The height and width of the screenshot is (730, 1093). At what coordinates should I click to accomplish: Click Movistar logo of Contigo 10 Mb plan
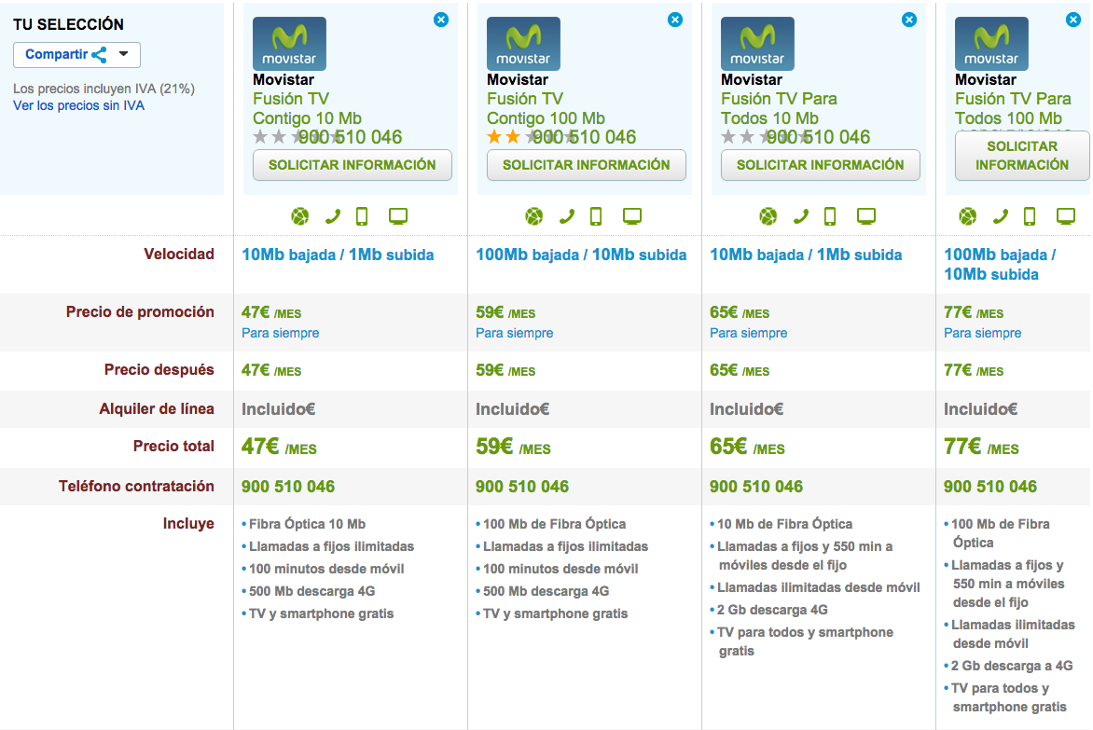(289, 44)
